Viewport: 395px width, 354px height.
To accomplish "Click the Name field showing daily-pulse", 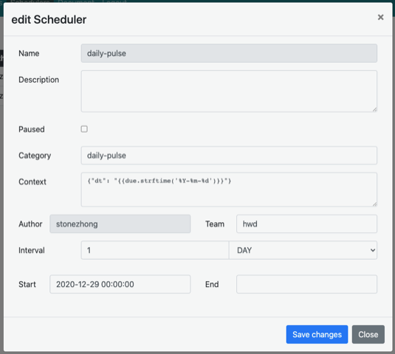I will click(229, 53).
